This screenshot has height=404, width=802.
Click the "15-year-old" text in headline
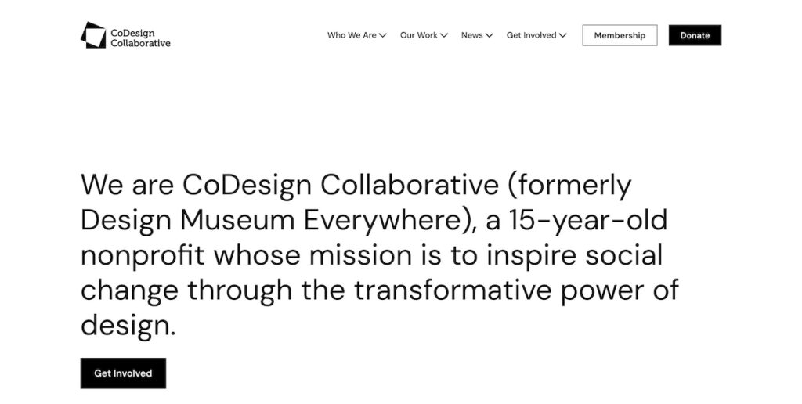pyautogui.click(x=588, y=221)
